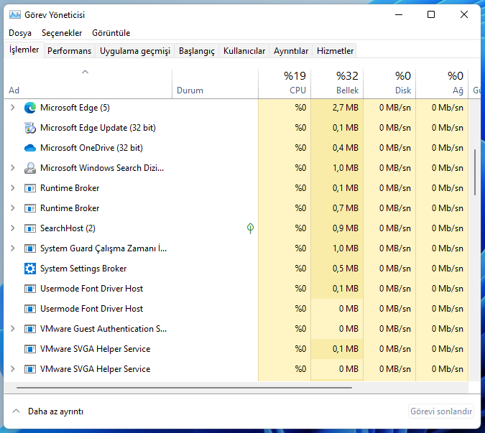This screenshot has height=433, width=485.
Task: Click the Task Manager title bar icon
Action: (x=15, y=14)
